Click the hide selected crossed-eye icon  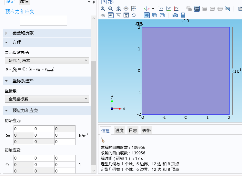(x=103, y=15)
